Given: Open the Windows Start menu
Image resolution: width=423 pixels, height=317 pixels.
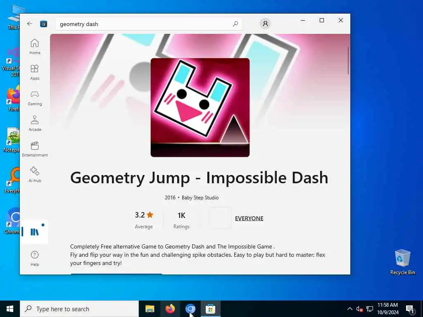Looking at the screenshot, I should (10, 309).
